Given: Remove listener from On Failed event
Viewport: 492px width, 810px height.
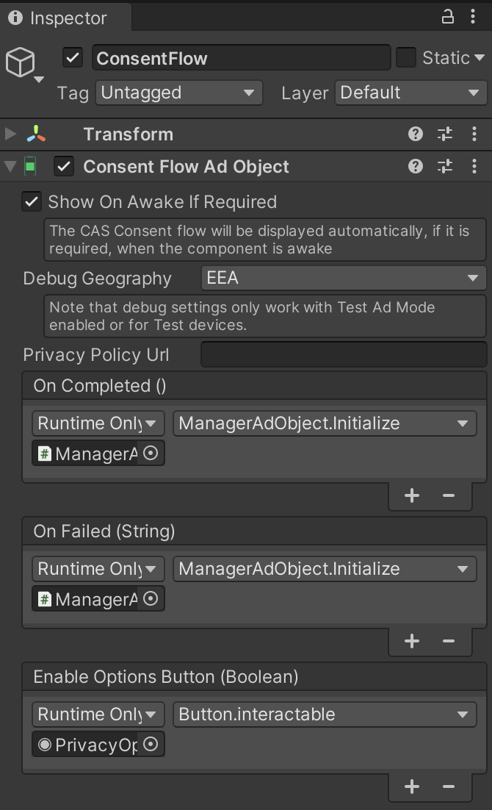Looking at the screenshot, I should click(x=449, y=641).
